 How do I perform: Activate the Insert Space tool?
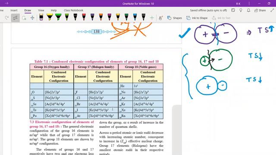[x=32, y=18]
